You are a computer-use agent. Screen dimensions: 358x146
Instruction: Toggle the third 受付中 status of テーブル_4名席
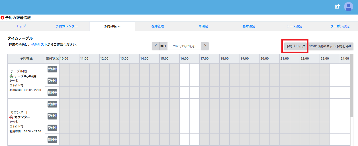(x=52, y=92)
